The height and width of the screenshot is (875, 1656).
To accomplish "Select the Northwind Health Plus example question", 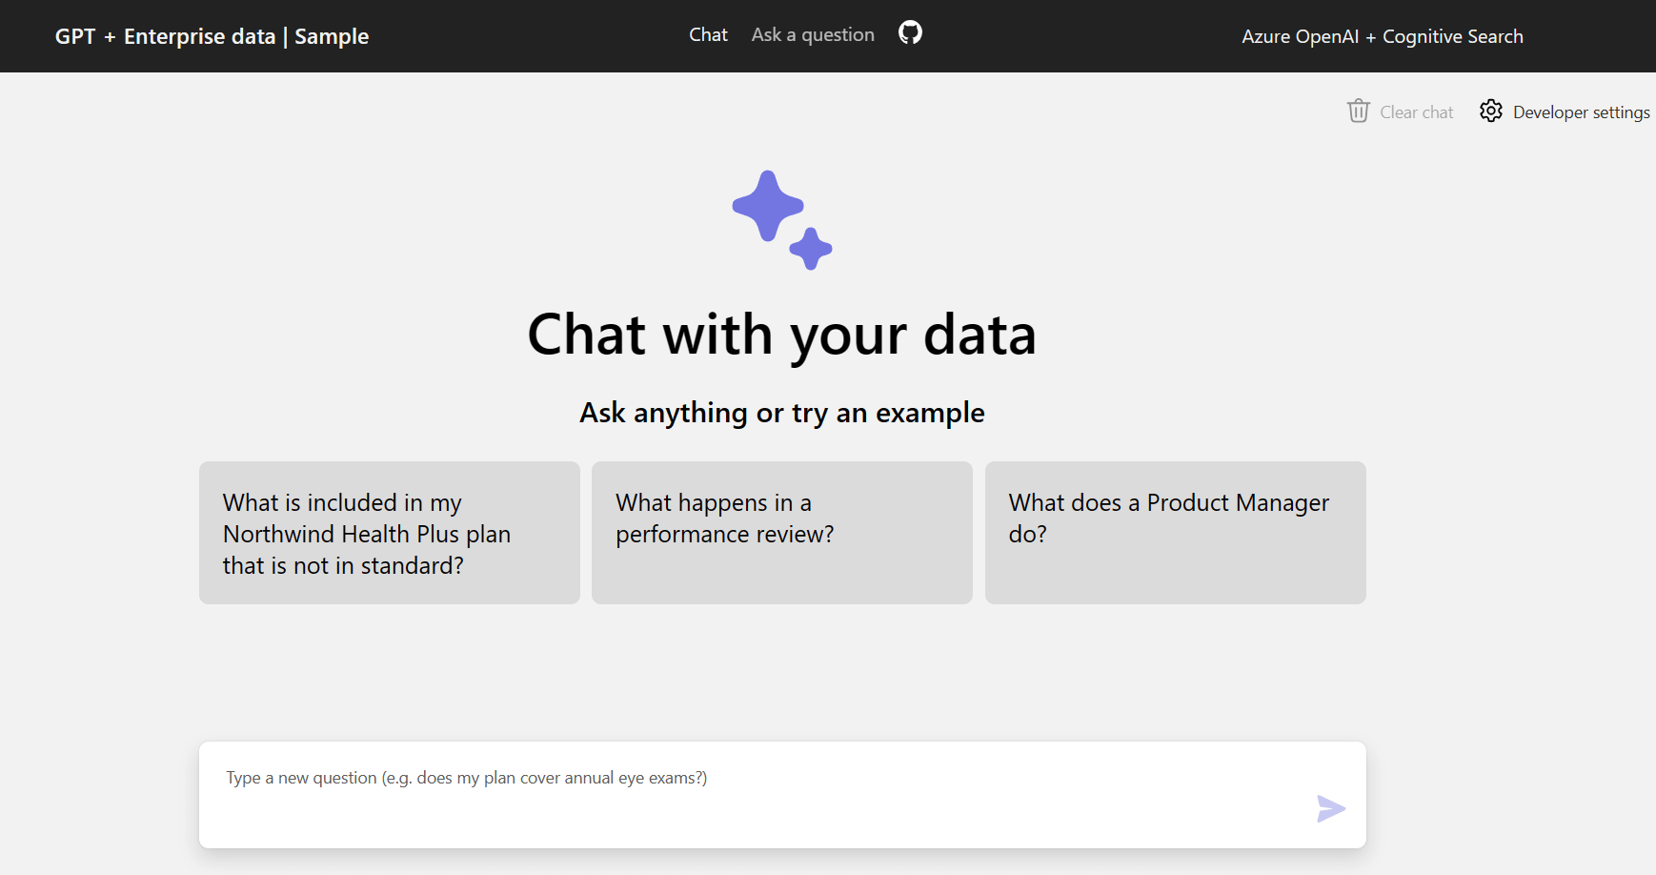I will [389, 533].
